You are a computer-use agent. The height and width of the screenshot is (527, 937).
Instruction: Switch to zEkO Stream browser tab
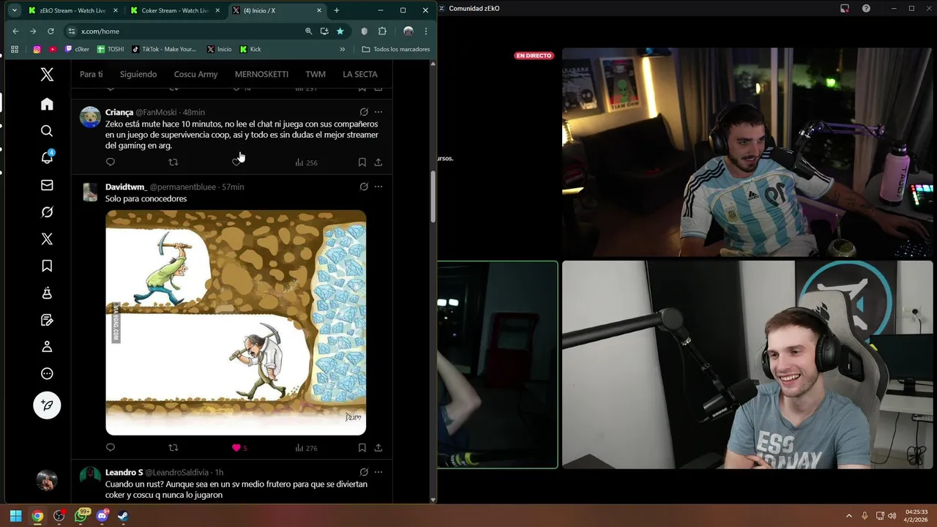[72, 10]
